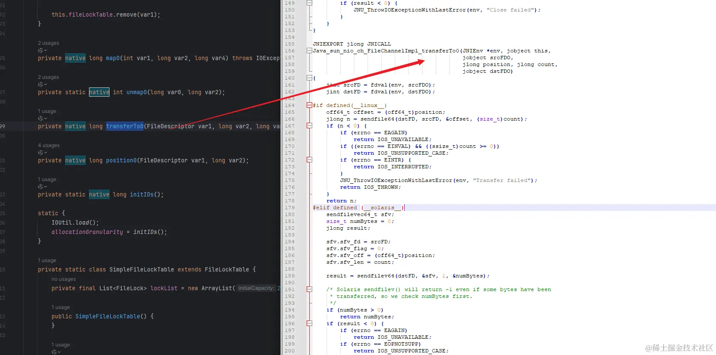Viewport: 716px width, 355px height.
Task: Click line number 164 in right editor
Action: 290,105
